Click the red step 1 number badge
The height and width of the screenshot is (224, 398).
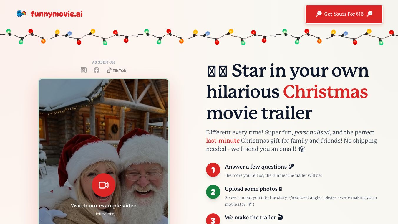coord(213,170)
